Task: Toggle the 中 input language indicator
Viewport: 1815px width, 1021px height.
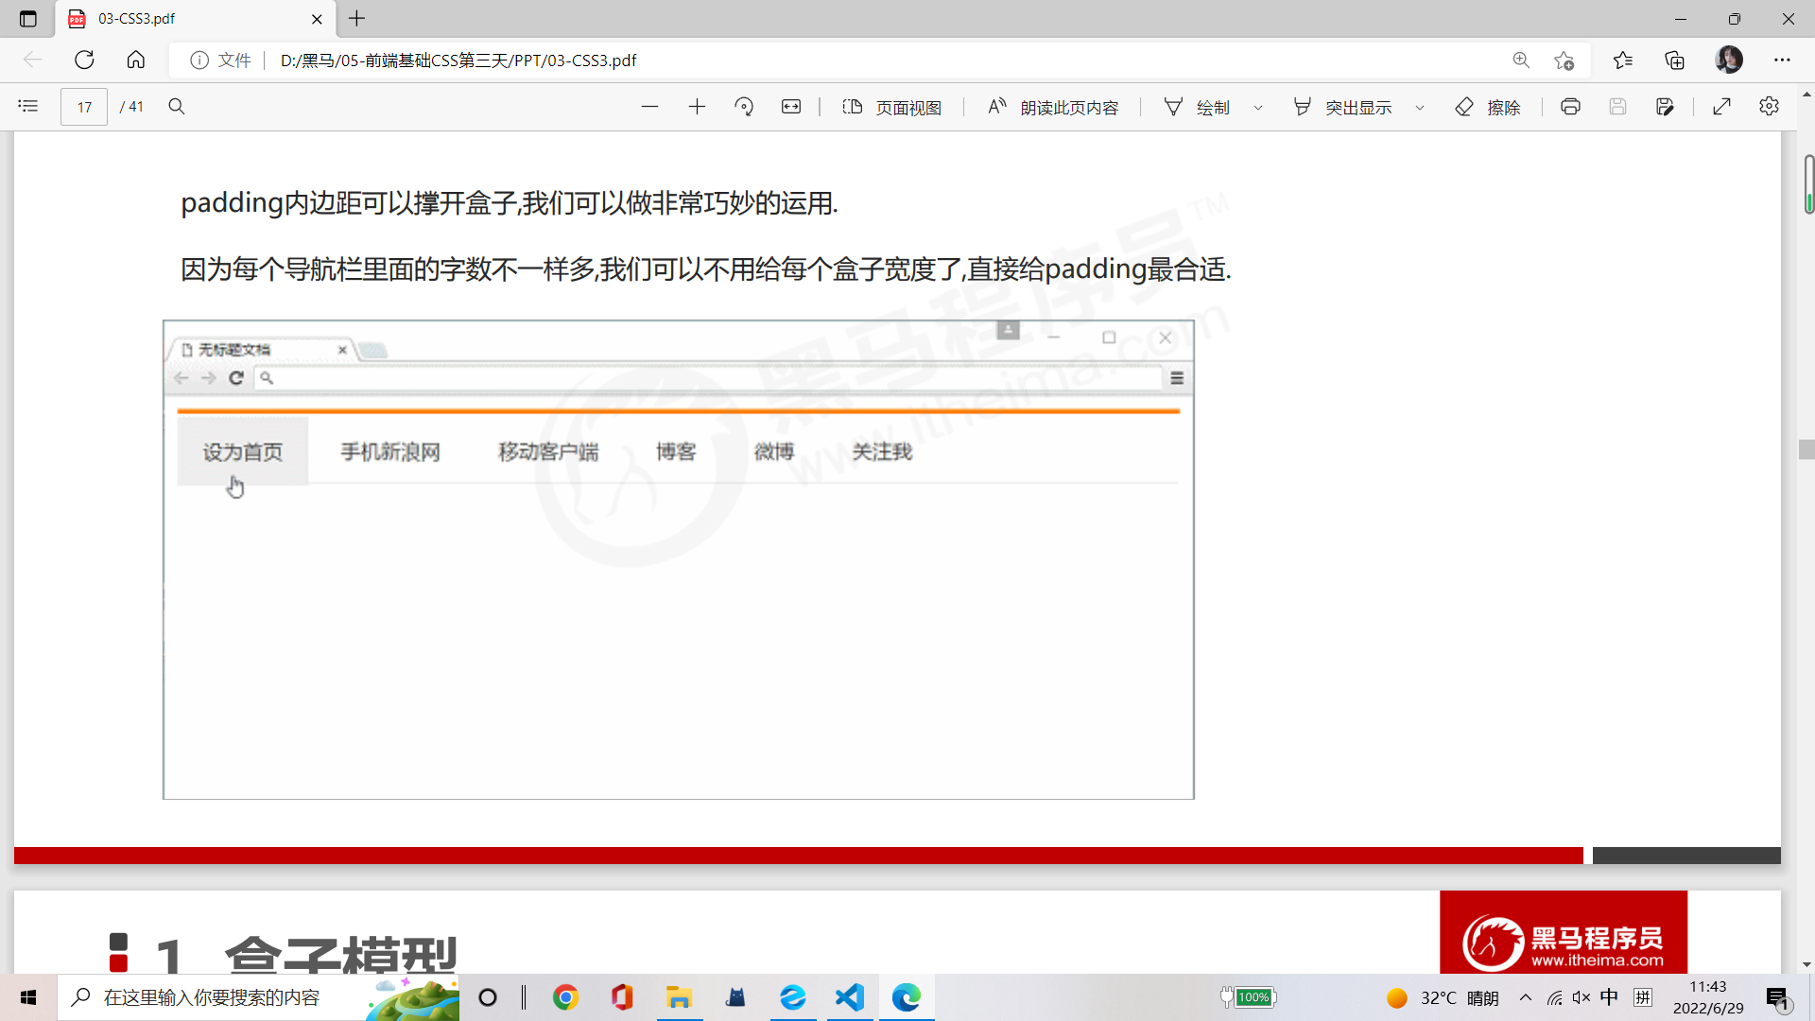Action: (x=1609, y=997)
